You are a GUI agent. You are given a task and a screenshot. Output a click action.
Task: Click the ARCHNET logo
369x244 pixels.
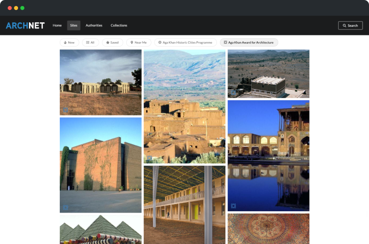tap(25, 25)
